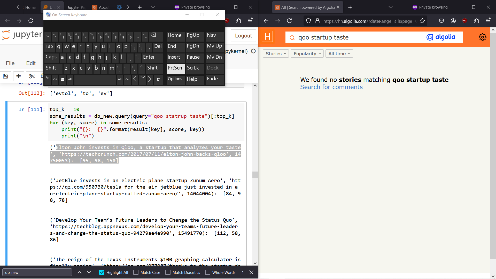496x279 pixels.
Task: Open the Jupyter File menu
Action: tap(10, 63)
